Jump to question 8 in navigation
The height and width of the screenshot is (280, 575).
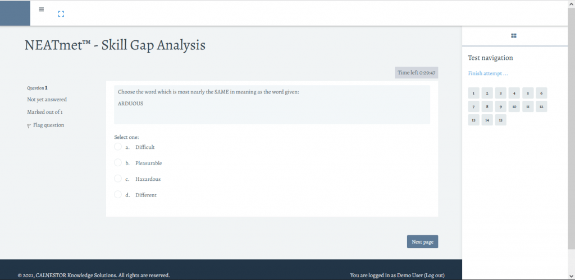pyautogui.click(x=487, y=106)
